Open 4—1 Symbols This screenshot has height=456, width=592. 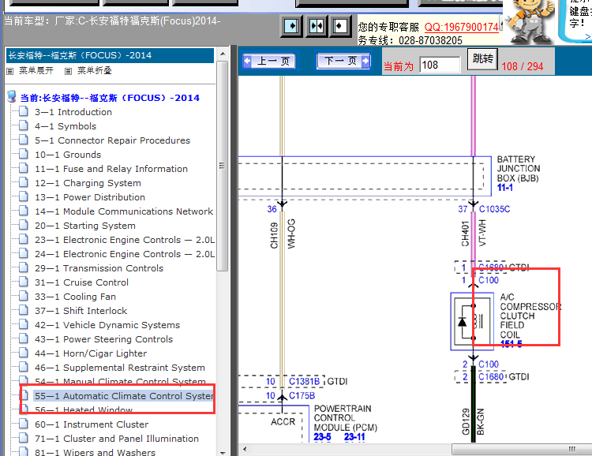pos(66,126)
